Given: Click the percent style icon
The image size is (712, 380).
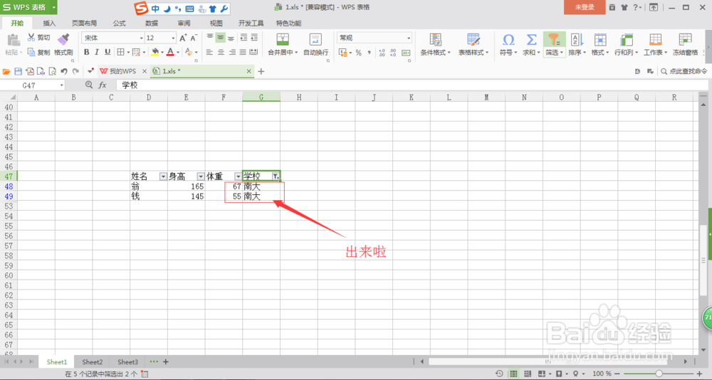Looking at the screenshot, I should click(359, 53).
